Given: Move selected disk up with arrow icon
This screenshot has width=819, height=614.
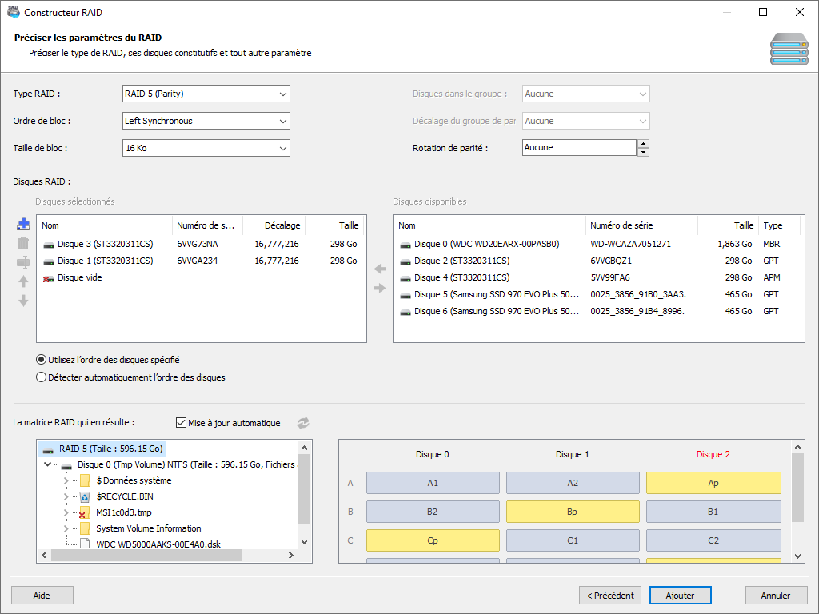Looking at the screenshot, I should pyautogui.click(x=23, y=281).
